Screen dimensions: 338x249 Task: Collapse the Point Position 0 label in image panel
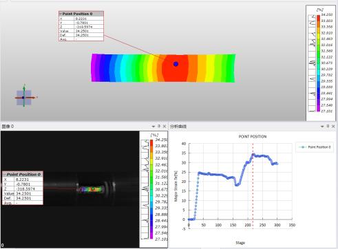click(5, 175)
